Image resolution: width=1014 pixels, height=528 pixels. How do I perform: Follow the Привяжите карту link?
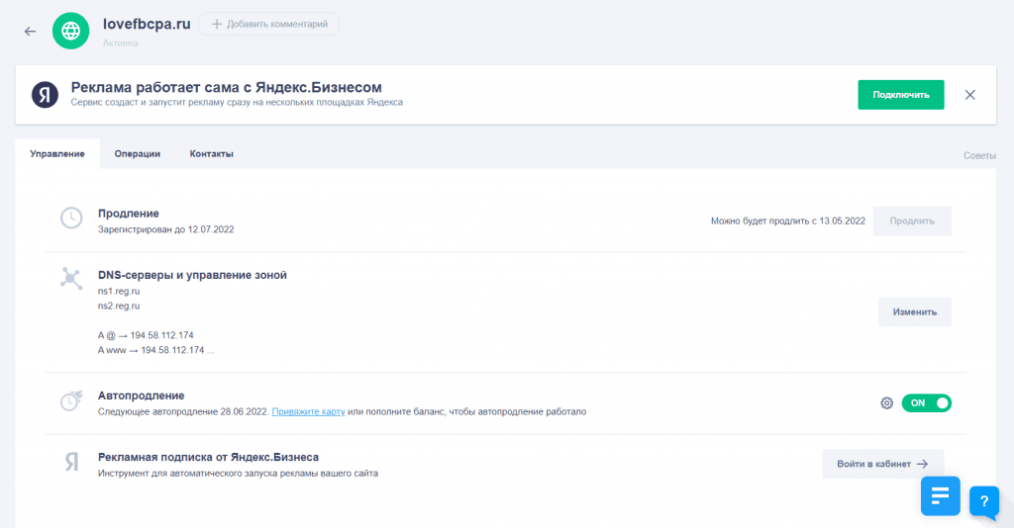[x=309, y=411]
